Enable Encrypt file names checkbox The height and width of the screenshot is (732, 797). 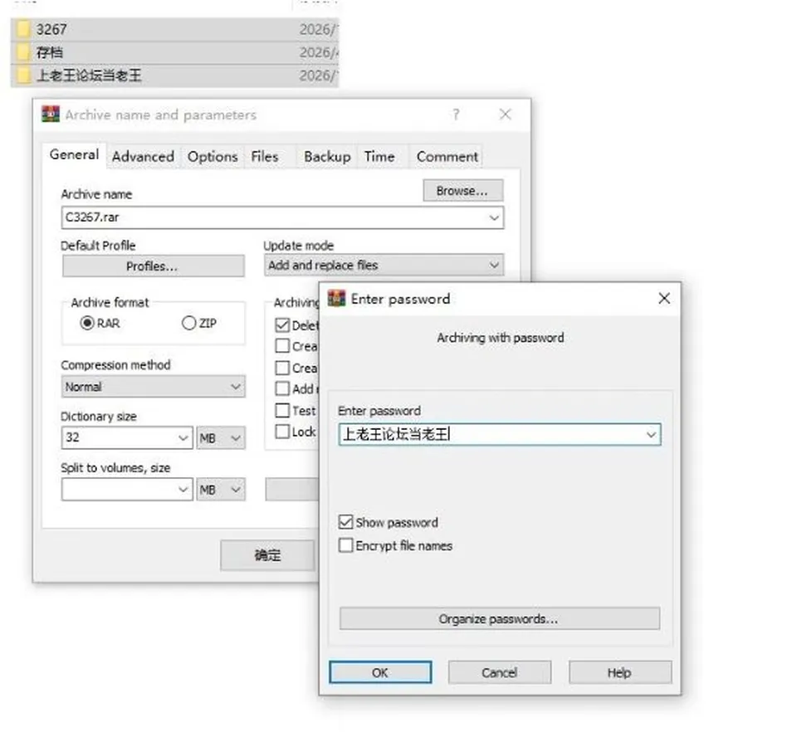(345, 545)
